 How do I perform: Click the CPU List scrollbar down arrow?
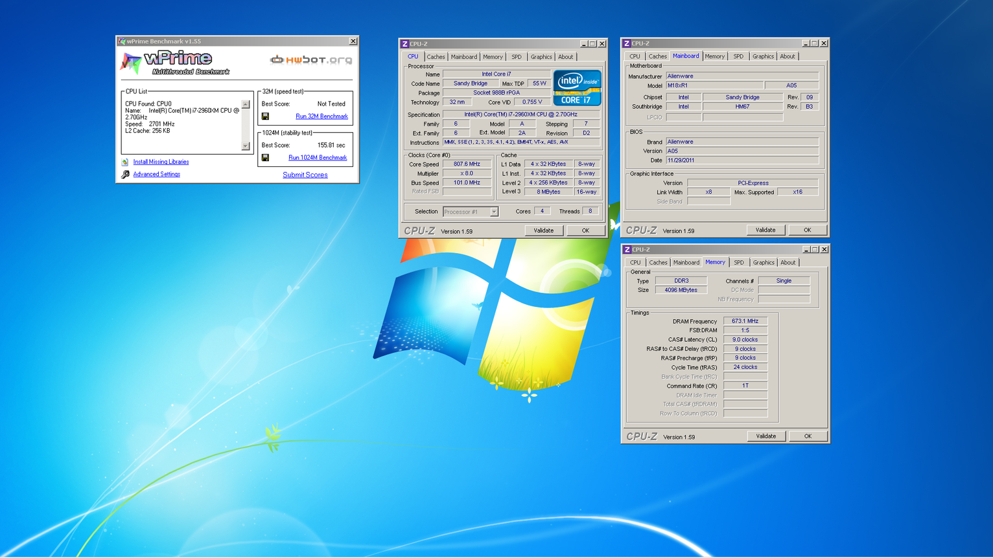[x=246, y=146]
